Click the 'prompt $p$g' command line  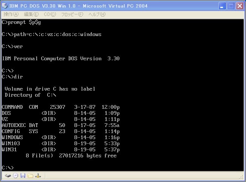coord(21,22)
